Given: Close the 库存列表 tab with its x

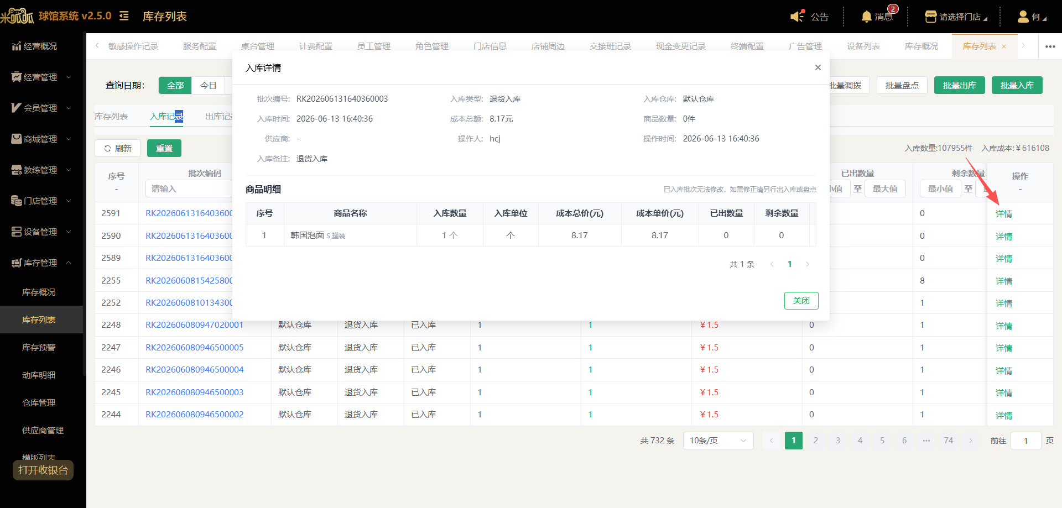Looking at the screenshot, I should click(x=1004, y=46).
